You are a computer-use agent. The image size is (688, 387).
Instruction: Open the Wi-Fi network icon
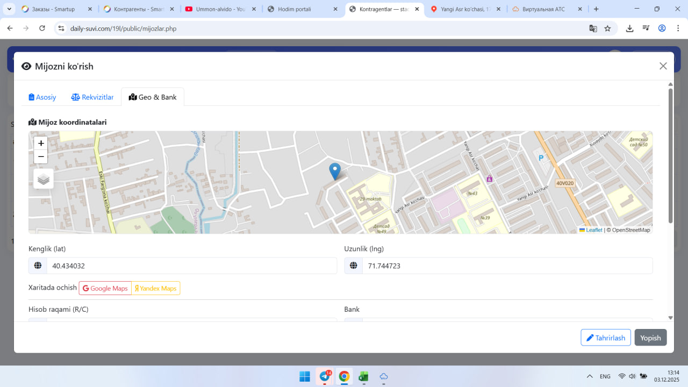click(x=622, y=376)
